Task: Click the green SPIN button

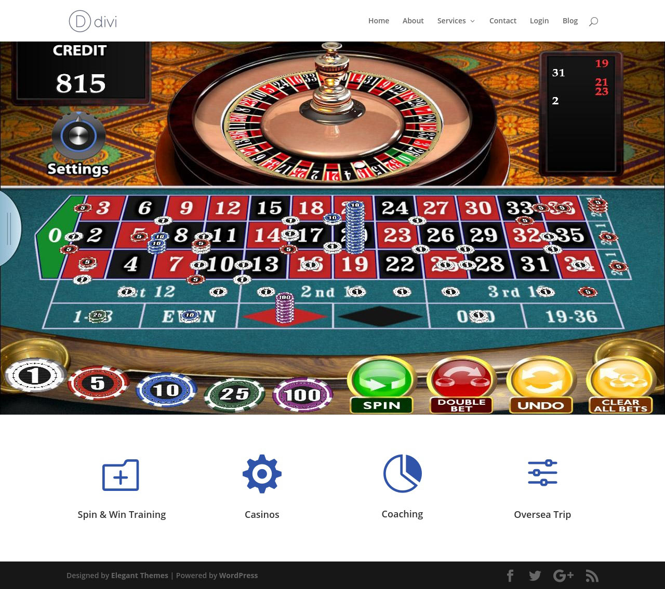Action: point(382,385)
